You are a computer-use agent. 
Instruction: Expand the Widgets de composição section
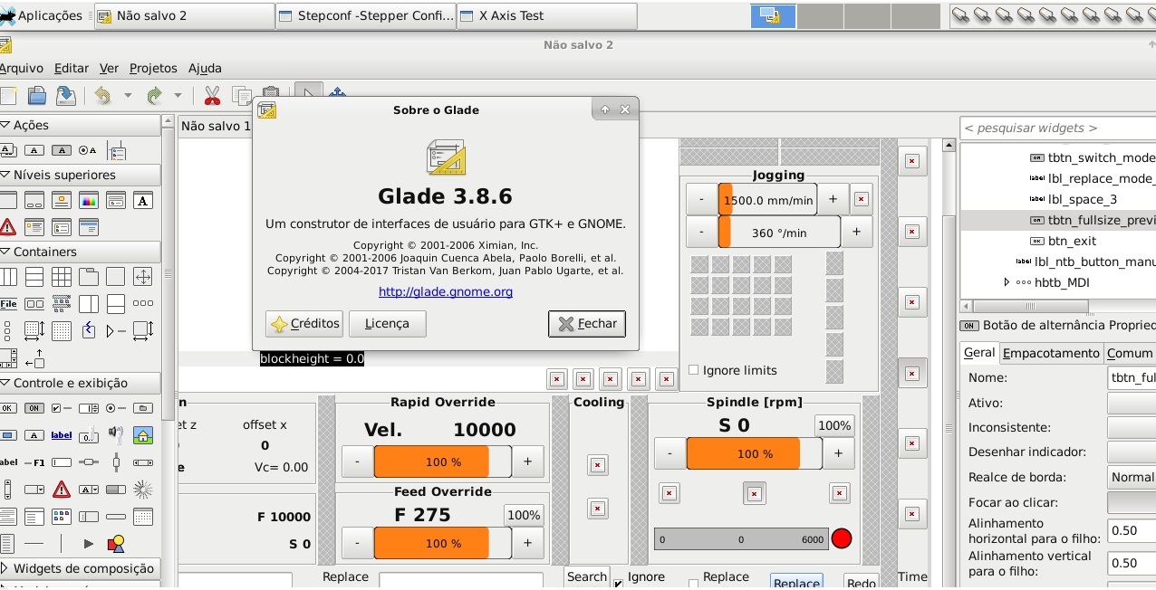point(5,568)
